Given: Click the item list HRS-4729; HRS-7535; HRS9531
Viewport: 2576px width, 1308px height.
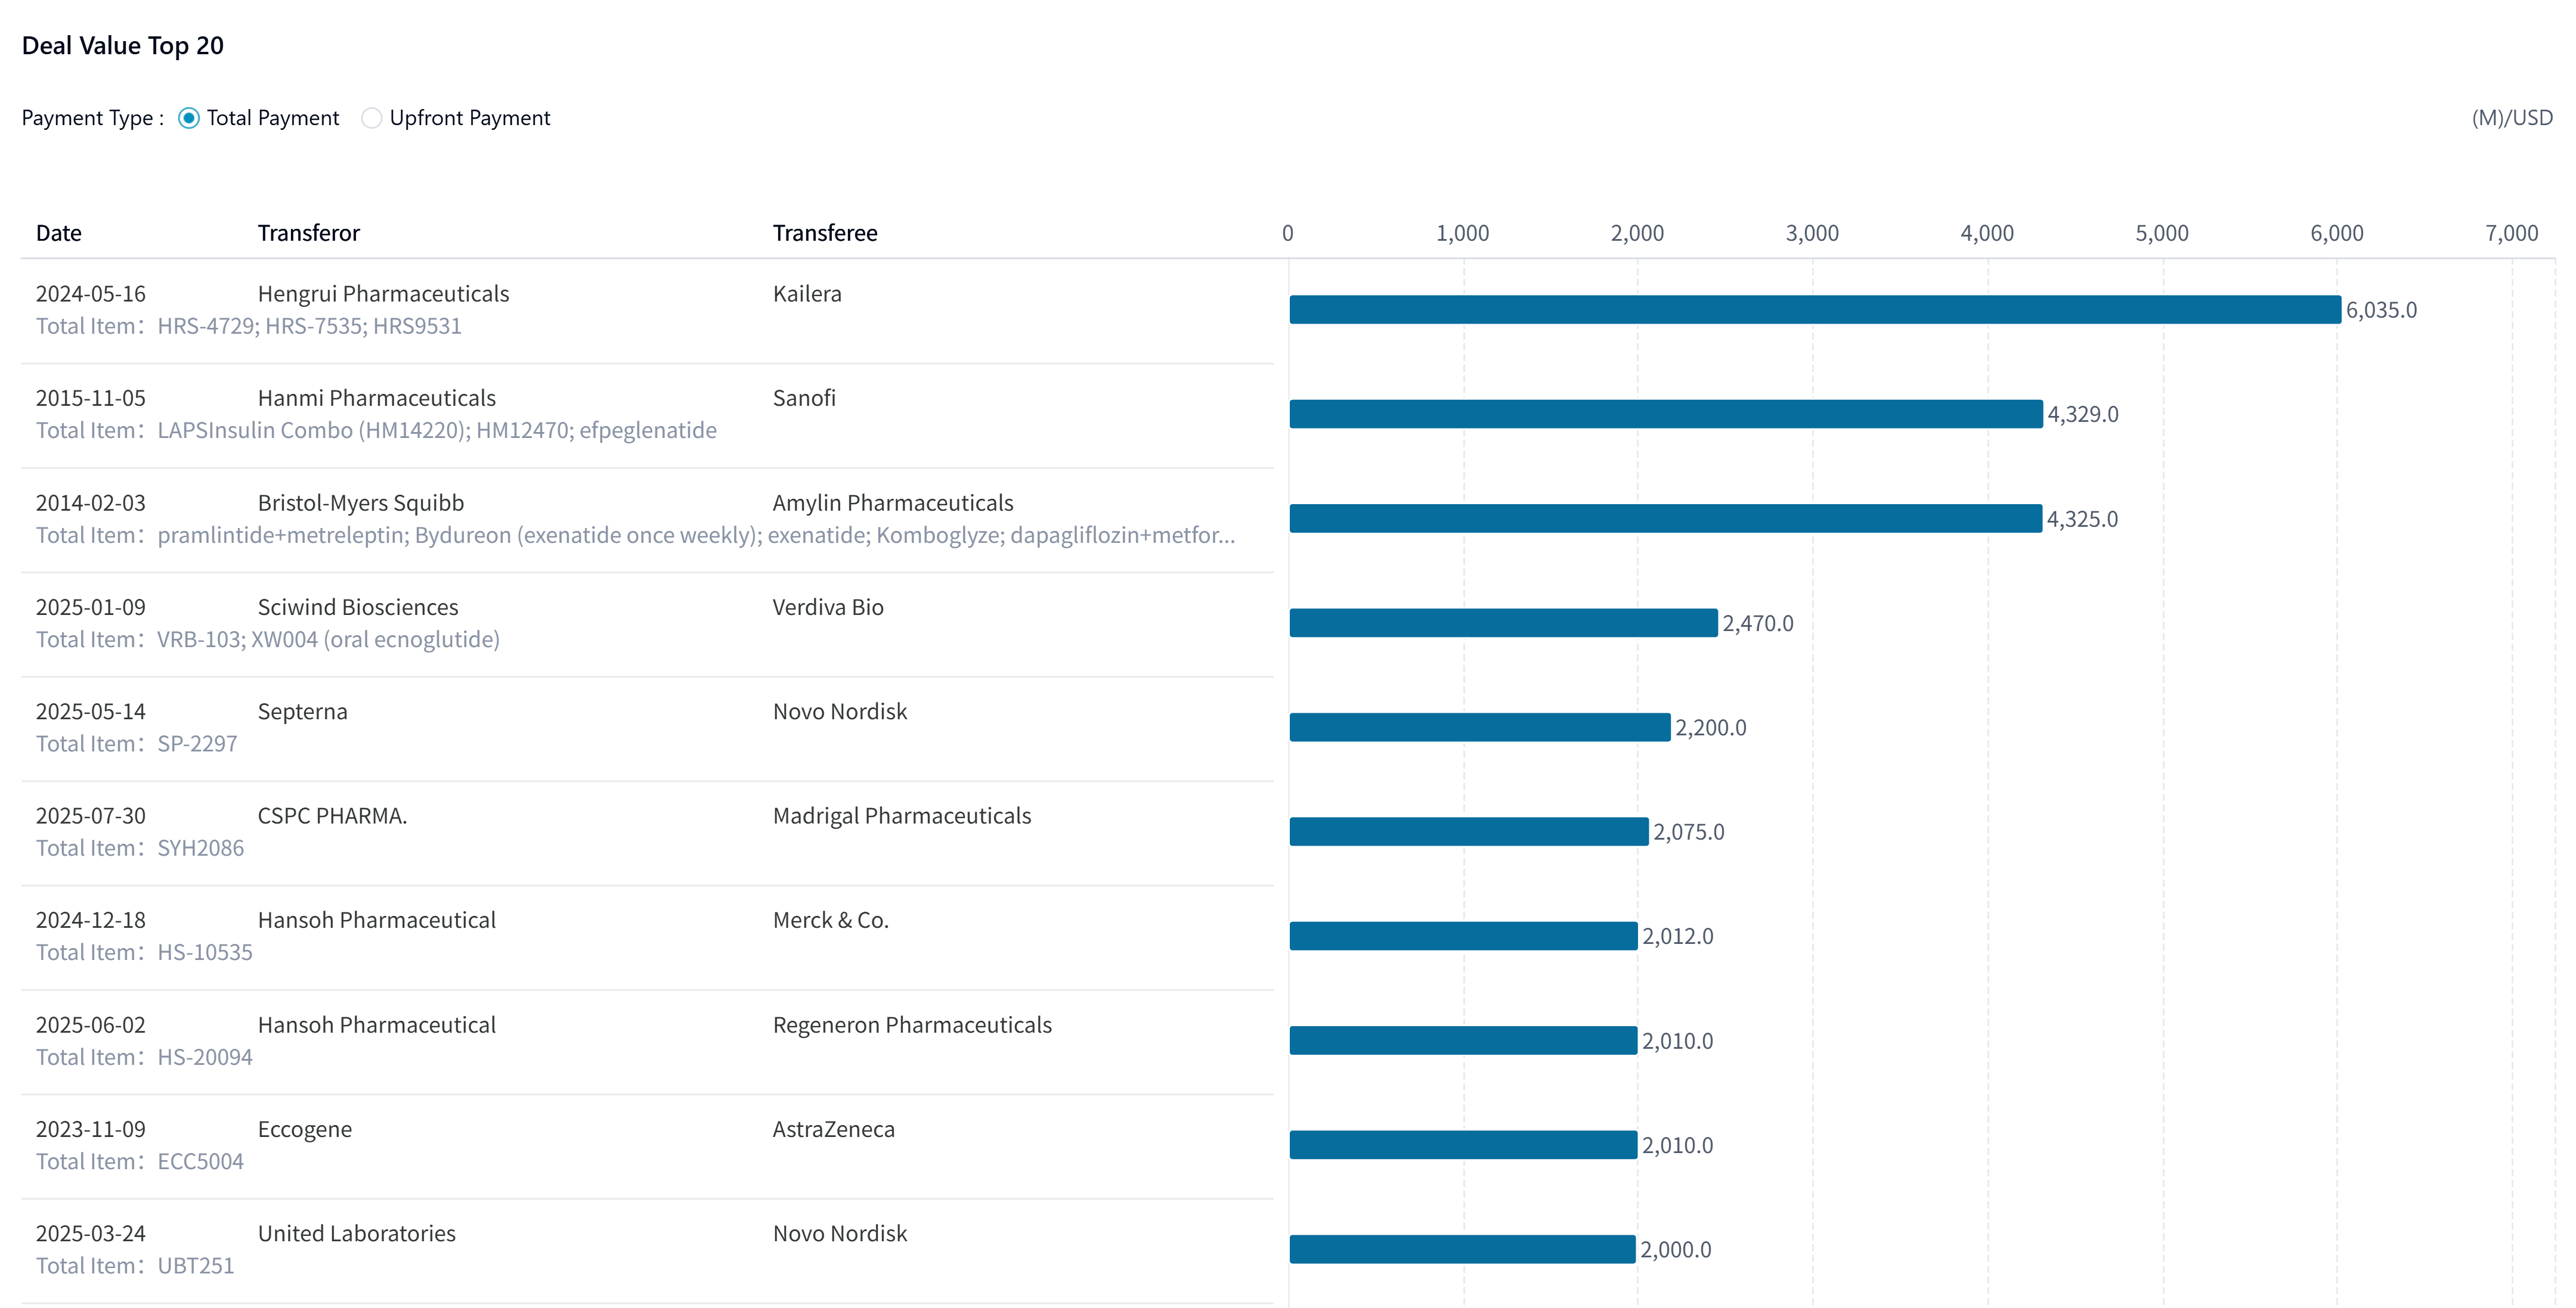Looking at the screenshot, I should (310, 326).
